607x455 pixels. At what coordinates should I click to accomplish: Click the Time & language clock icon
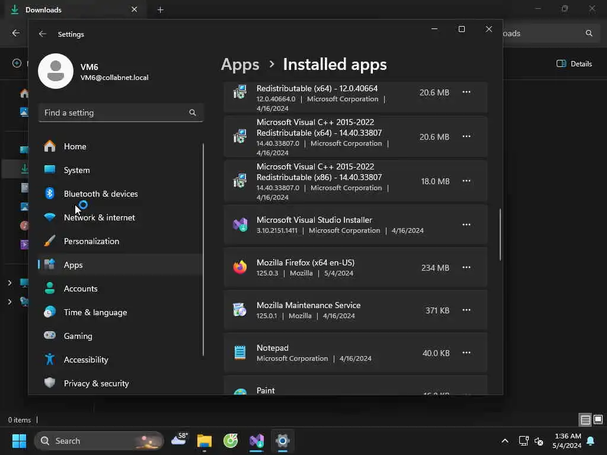[x=50, y=312]
